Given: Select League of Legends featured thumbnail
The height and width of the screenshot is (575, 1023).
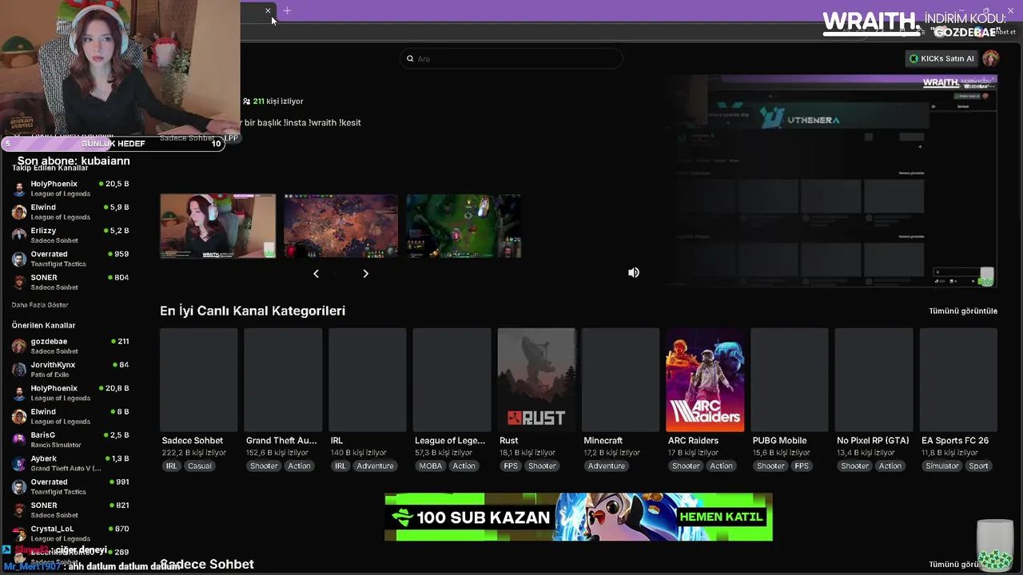Looking at the screenshot, I should 464,226.
